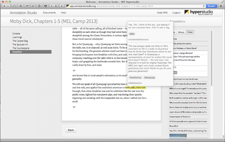This screenshot has width=225, height=142.
Task: Click the Back button
Action: coord(71,130)
